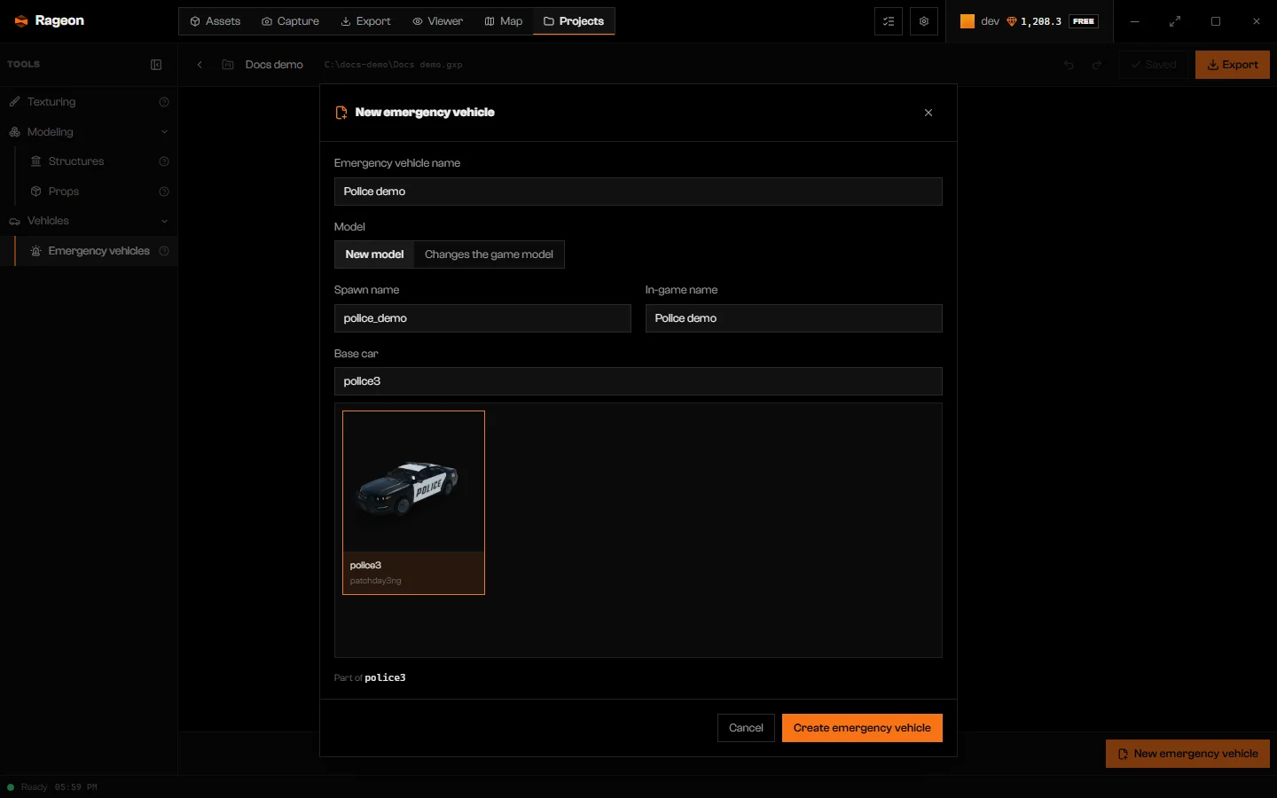Collapse the Modeling section chevron
The height and width of the screenshot is (798, 1277).
coord(164,132)
